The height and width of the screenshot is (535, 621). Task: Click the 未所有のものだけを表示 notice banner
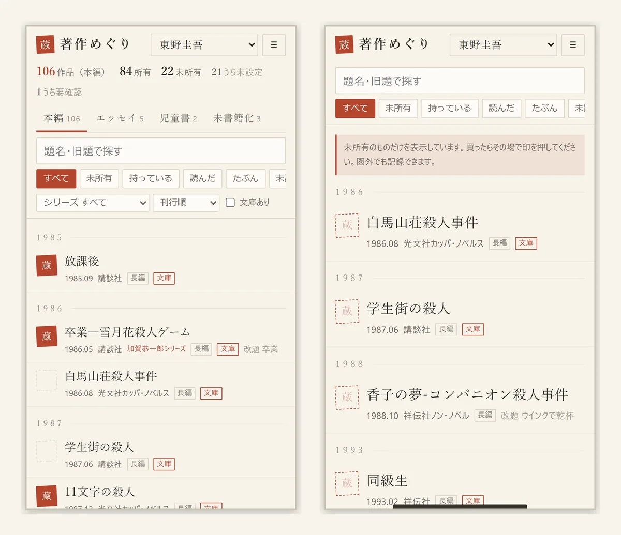(460, 155)
